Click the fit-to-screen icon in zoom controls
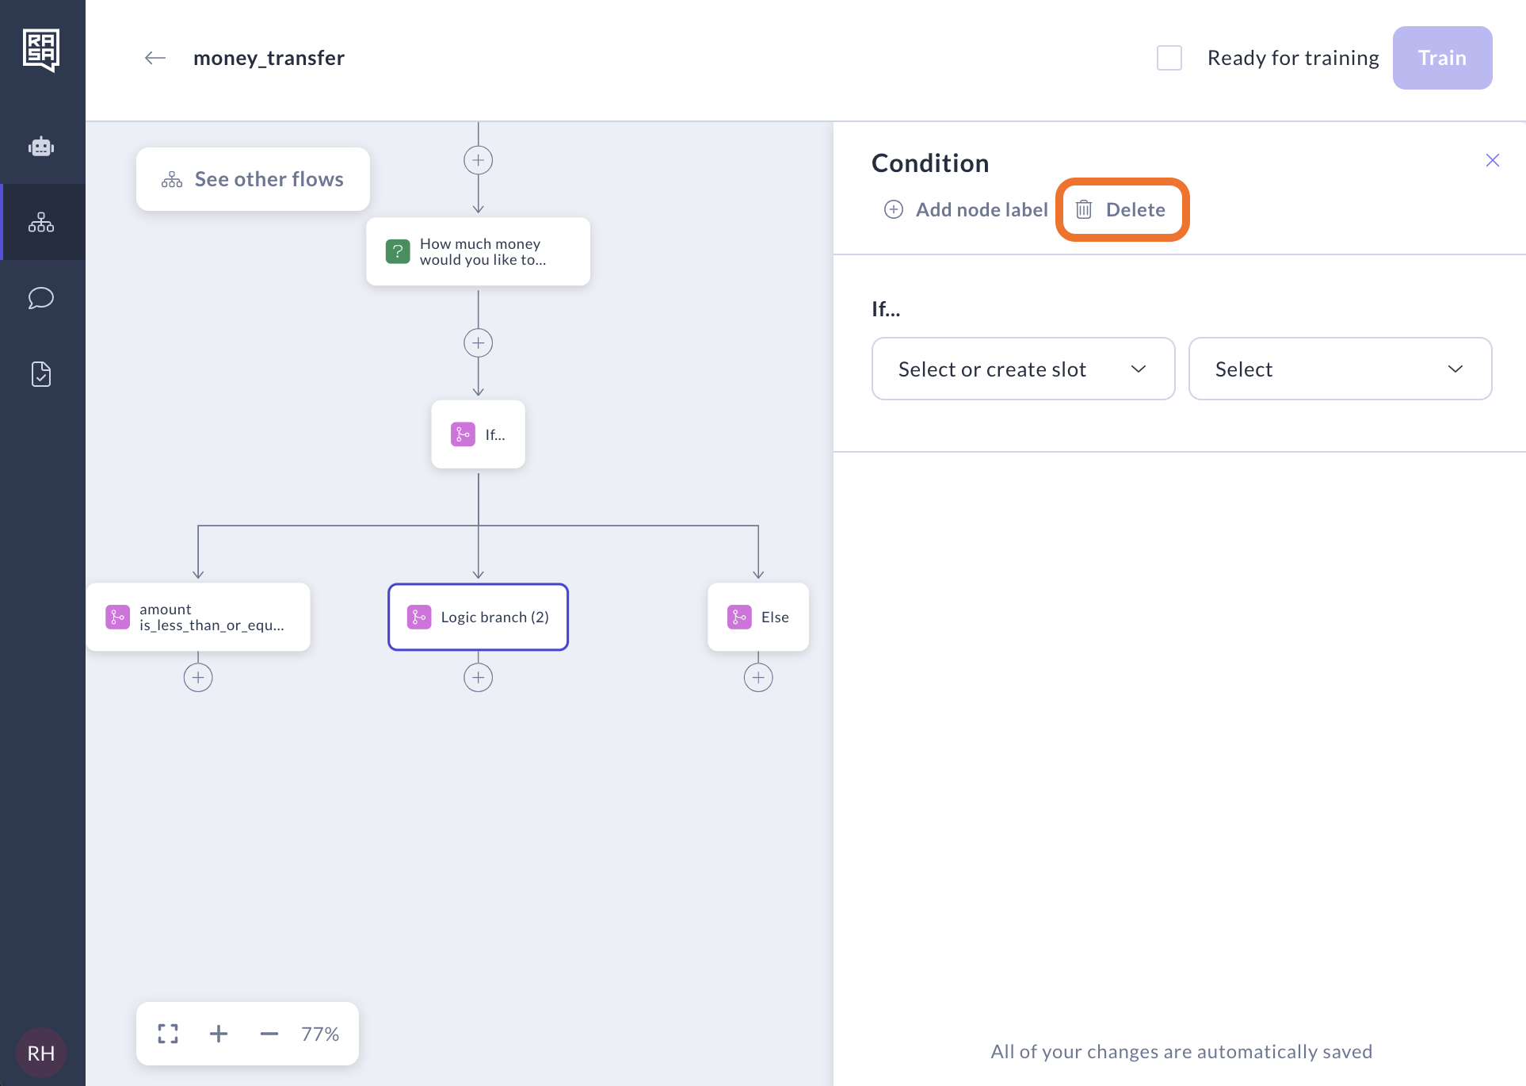 point(168,1034)
